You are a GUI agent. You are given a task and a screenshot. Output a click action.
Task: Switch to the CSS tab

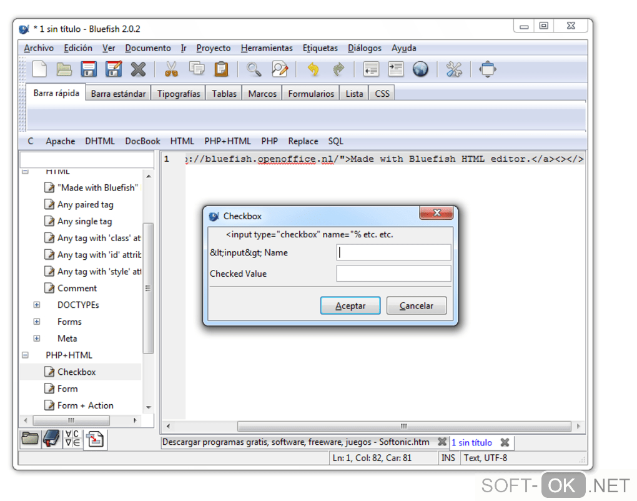(x=382, y=94)
